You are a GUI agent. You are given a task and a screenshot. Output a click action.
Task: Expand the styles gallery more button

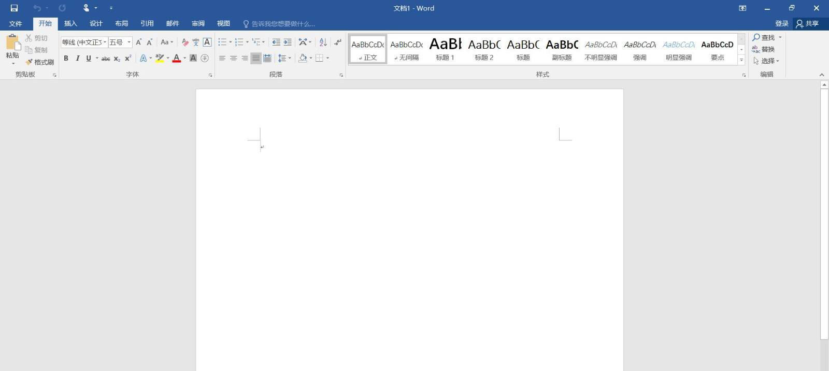coord(741,60)
